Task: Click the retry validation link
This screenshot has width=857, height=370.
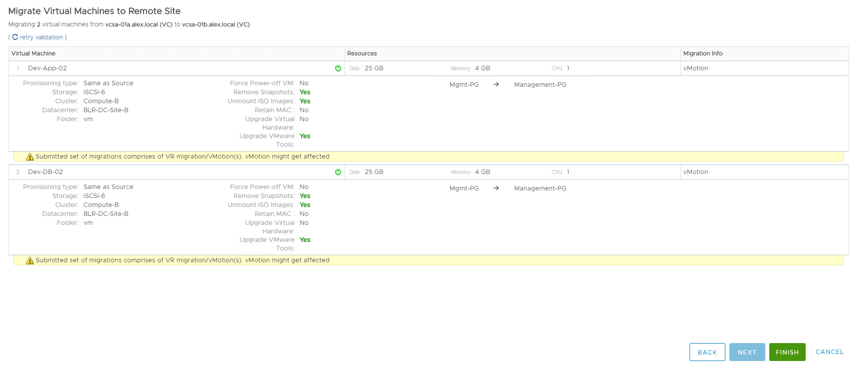Action: click(41, 37)
